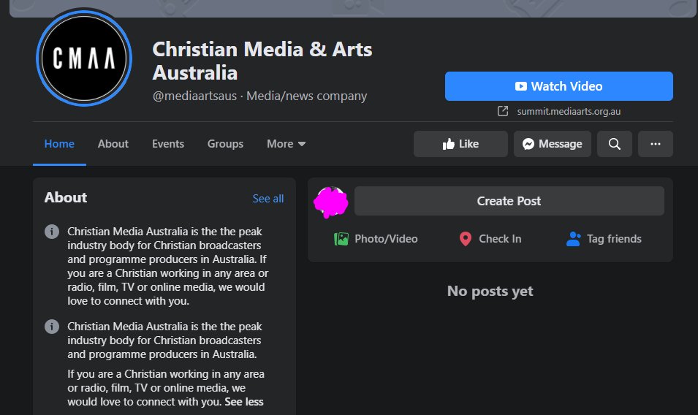The height and width of the screenshot is (415, 698).
Task: Like the page with the thumbs-up button
Action: click(x=460, y=144)
